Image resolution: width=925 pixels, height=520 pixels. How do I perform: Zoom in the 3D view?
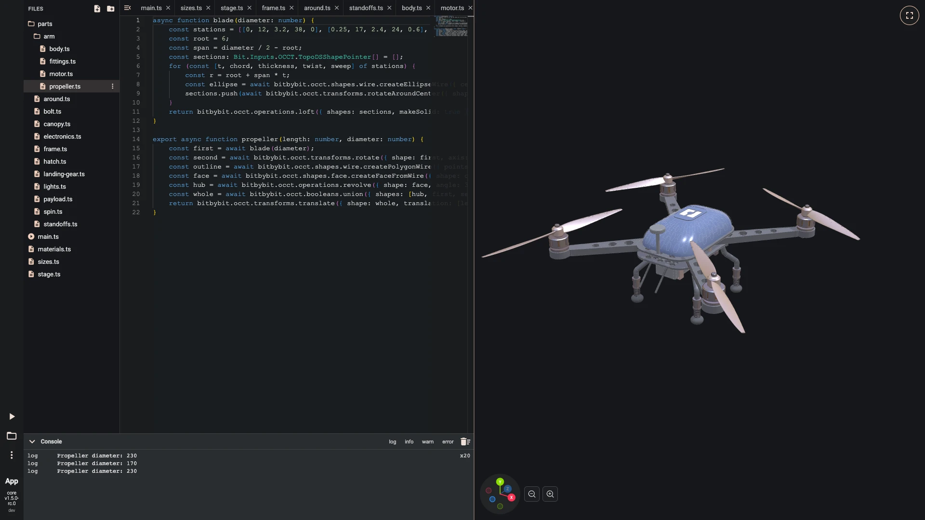pos(550,494)
